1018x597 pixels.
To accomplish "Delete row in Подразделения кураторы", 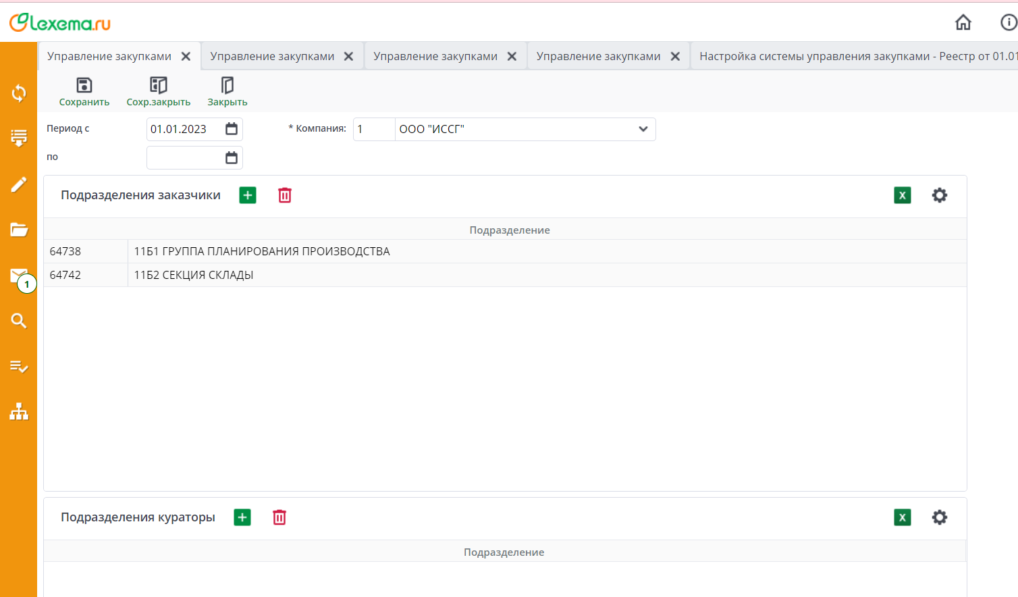I will (x=279, y=517).
